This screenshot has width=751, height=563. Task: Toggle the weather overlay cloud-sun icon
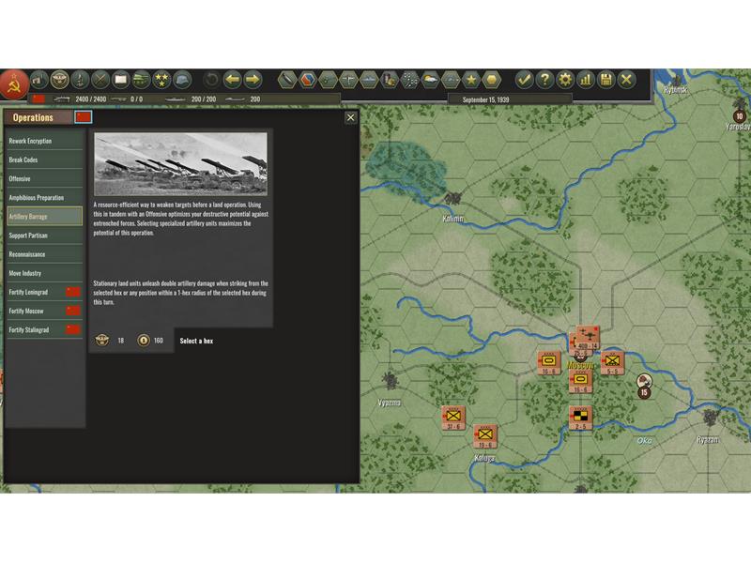(430, 80)
